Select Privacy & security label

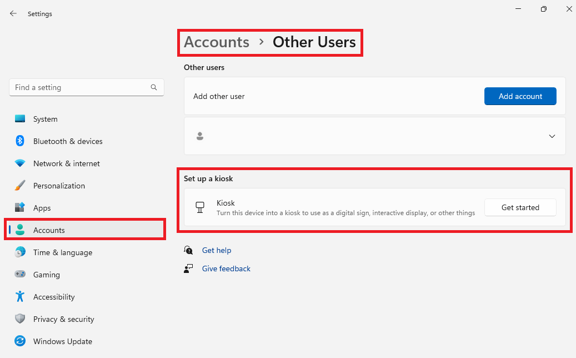point(63,319)
